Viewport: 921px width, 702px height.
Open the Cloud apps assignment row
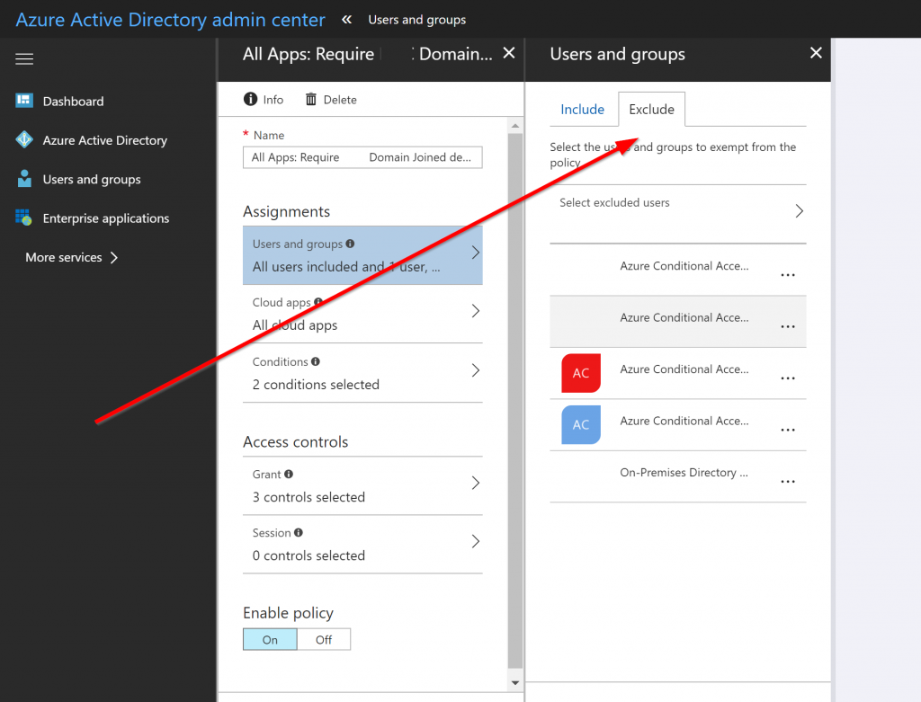point(362,314)
